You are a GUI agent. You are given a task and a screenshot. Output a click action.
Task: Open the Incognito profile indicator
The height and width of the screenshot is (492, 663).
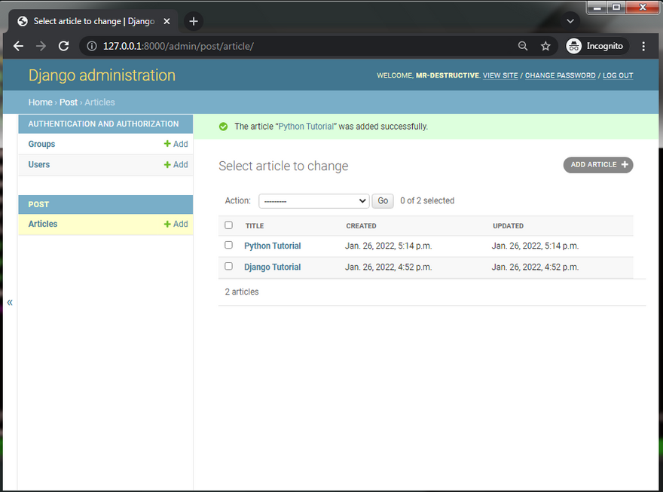pos(596,46)
